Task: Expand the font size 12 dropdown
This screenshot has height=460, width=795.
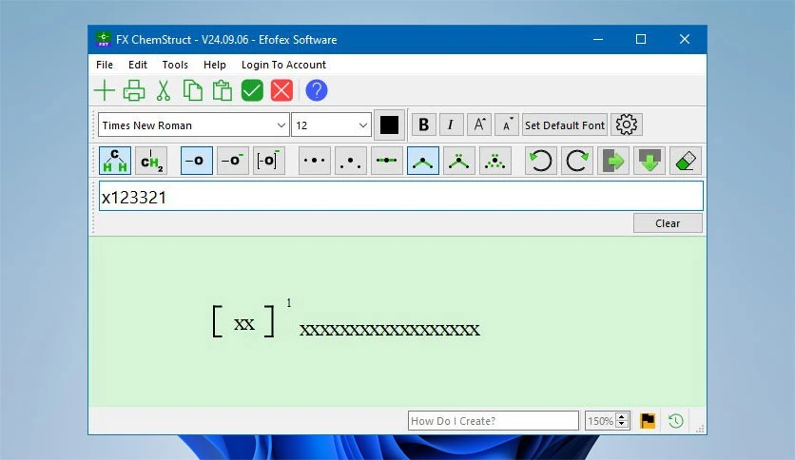Action: (x=363, y=125)
